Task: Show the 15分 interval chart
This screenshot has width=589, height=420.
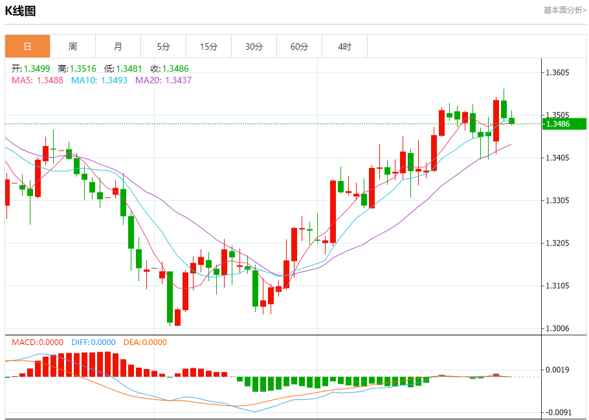Action: click(x=208, y=47)
